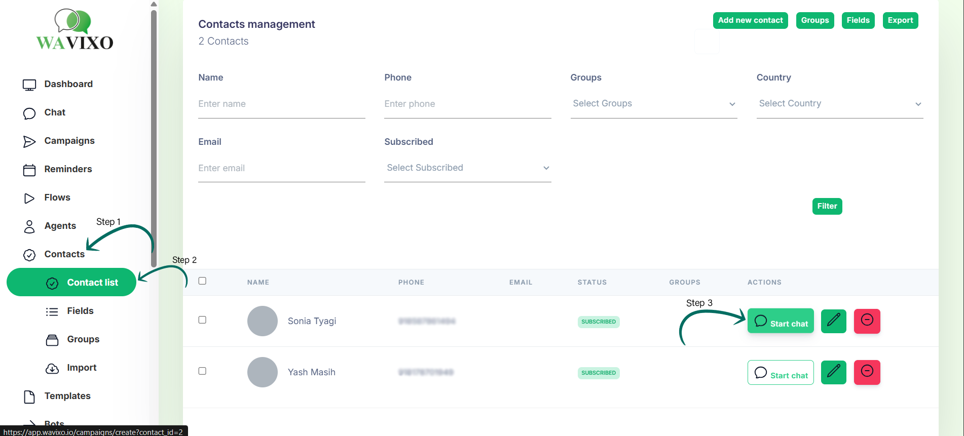Focus the Enter name input field
The image size is (964, 436).
click(x=281, y=104)
